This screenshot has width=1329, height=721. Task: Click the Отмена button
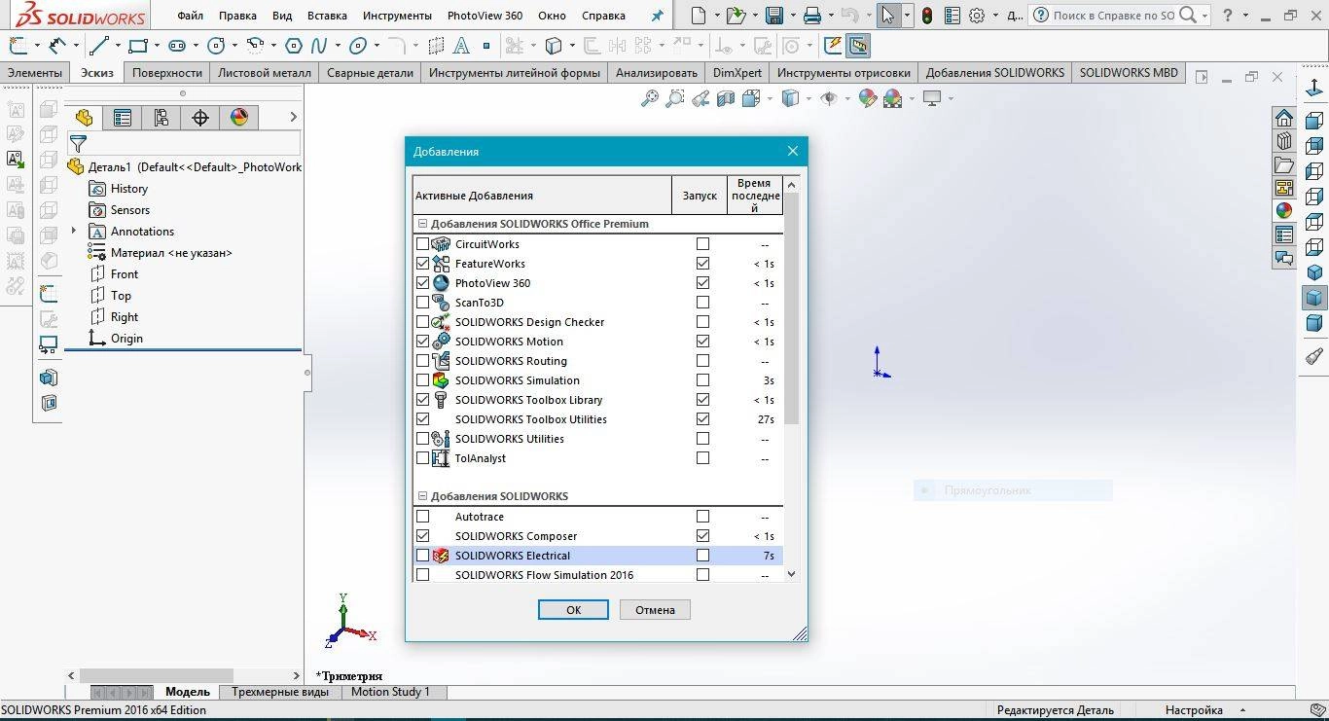click(x=655, y=609)
